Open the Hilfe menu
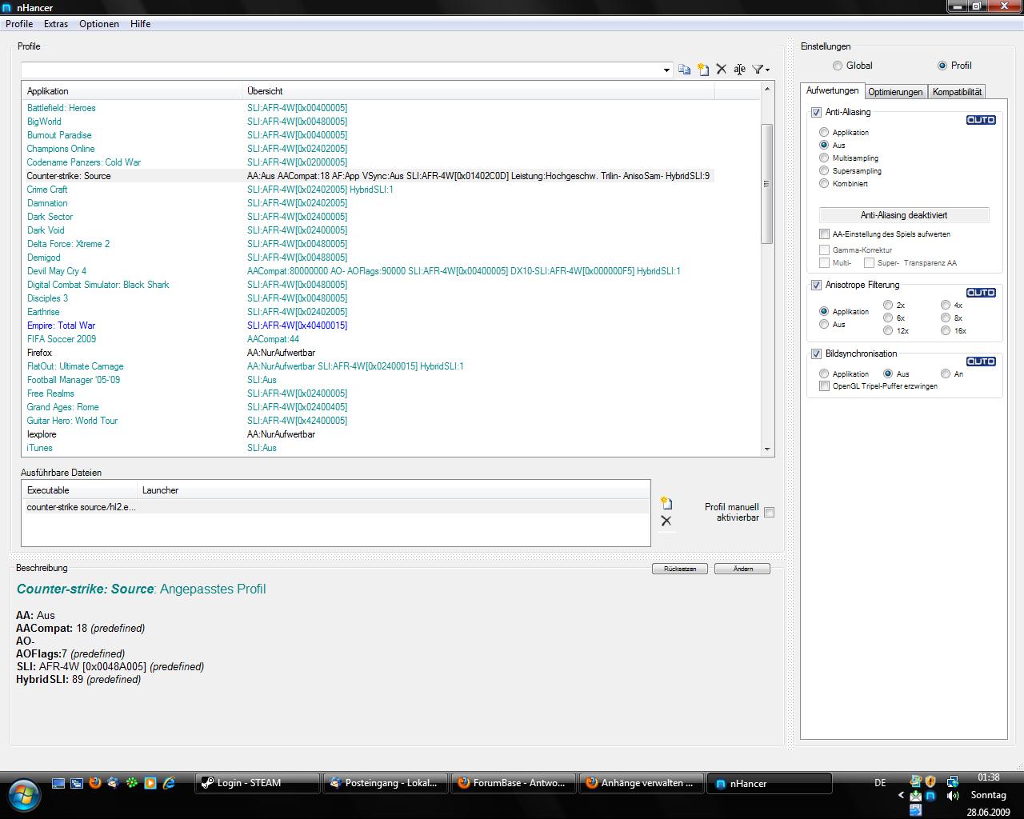This screenshot has height=819, width=1024. point(141,24)
